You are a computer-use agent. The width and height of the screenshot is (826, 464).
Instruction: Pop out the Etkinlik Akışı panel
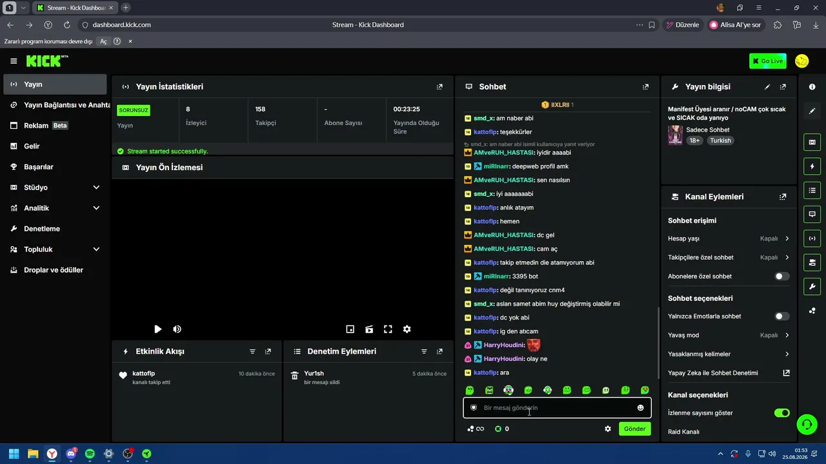click(268, 351)
